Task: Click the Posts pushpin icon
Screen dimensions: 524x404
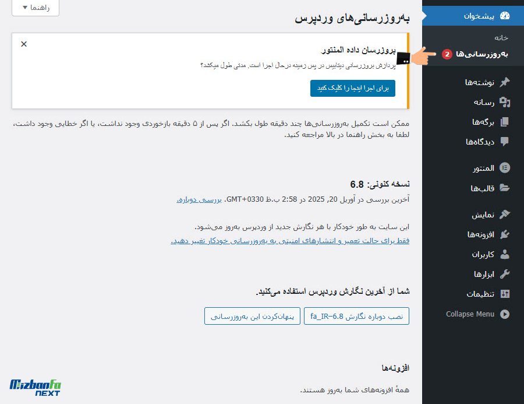Action: coord(505,82)
